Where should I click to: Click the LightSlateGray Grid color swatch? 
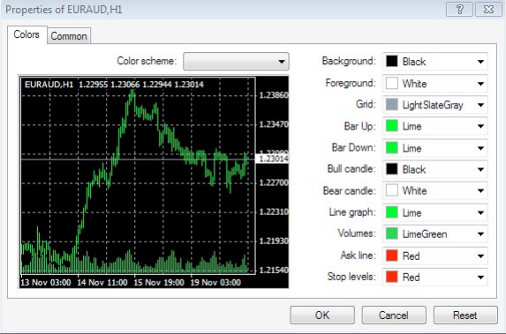(x=392, y=105)
